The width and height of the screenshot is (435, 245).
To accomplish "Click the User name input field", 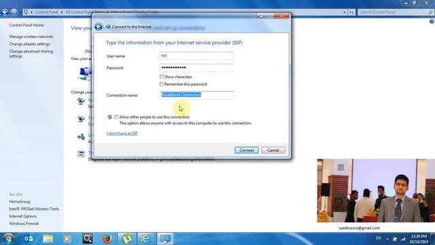I will coord(196,56).
